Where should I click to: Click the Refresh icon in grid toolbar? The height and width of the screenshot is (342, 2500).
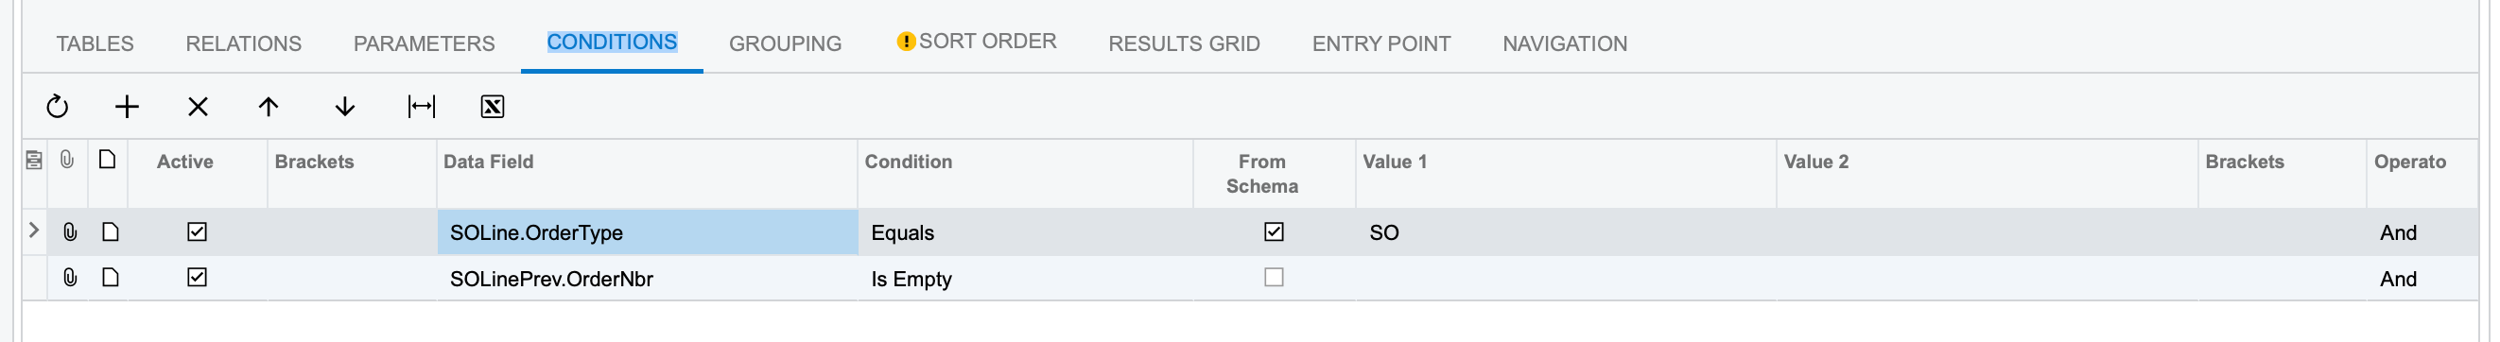pyautogui.click(x=58, y=107)
